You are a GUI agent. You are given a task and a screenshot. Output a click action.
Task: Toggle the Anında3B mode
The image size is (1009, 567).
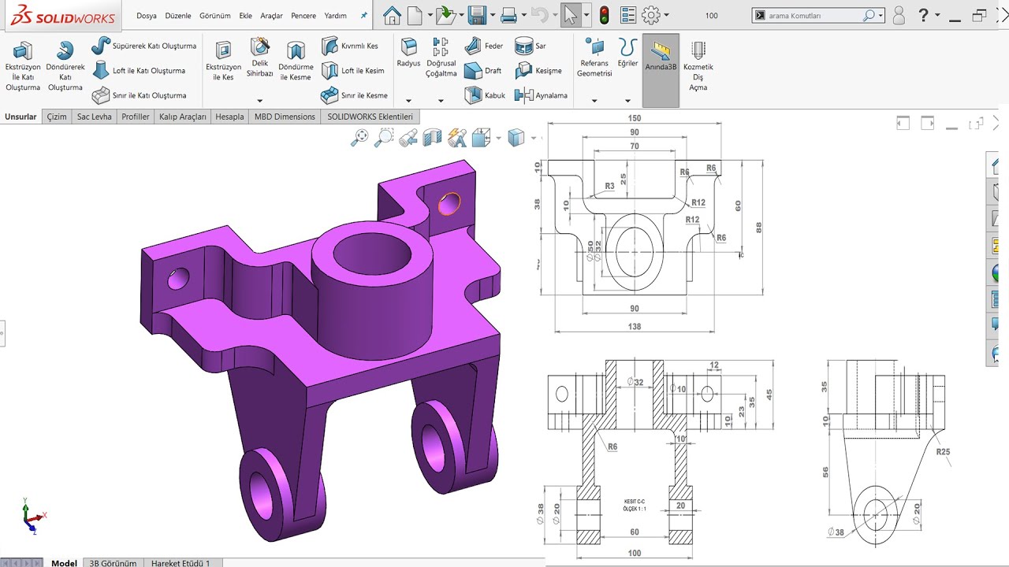[661, 70]
